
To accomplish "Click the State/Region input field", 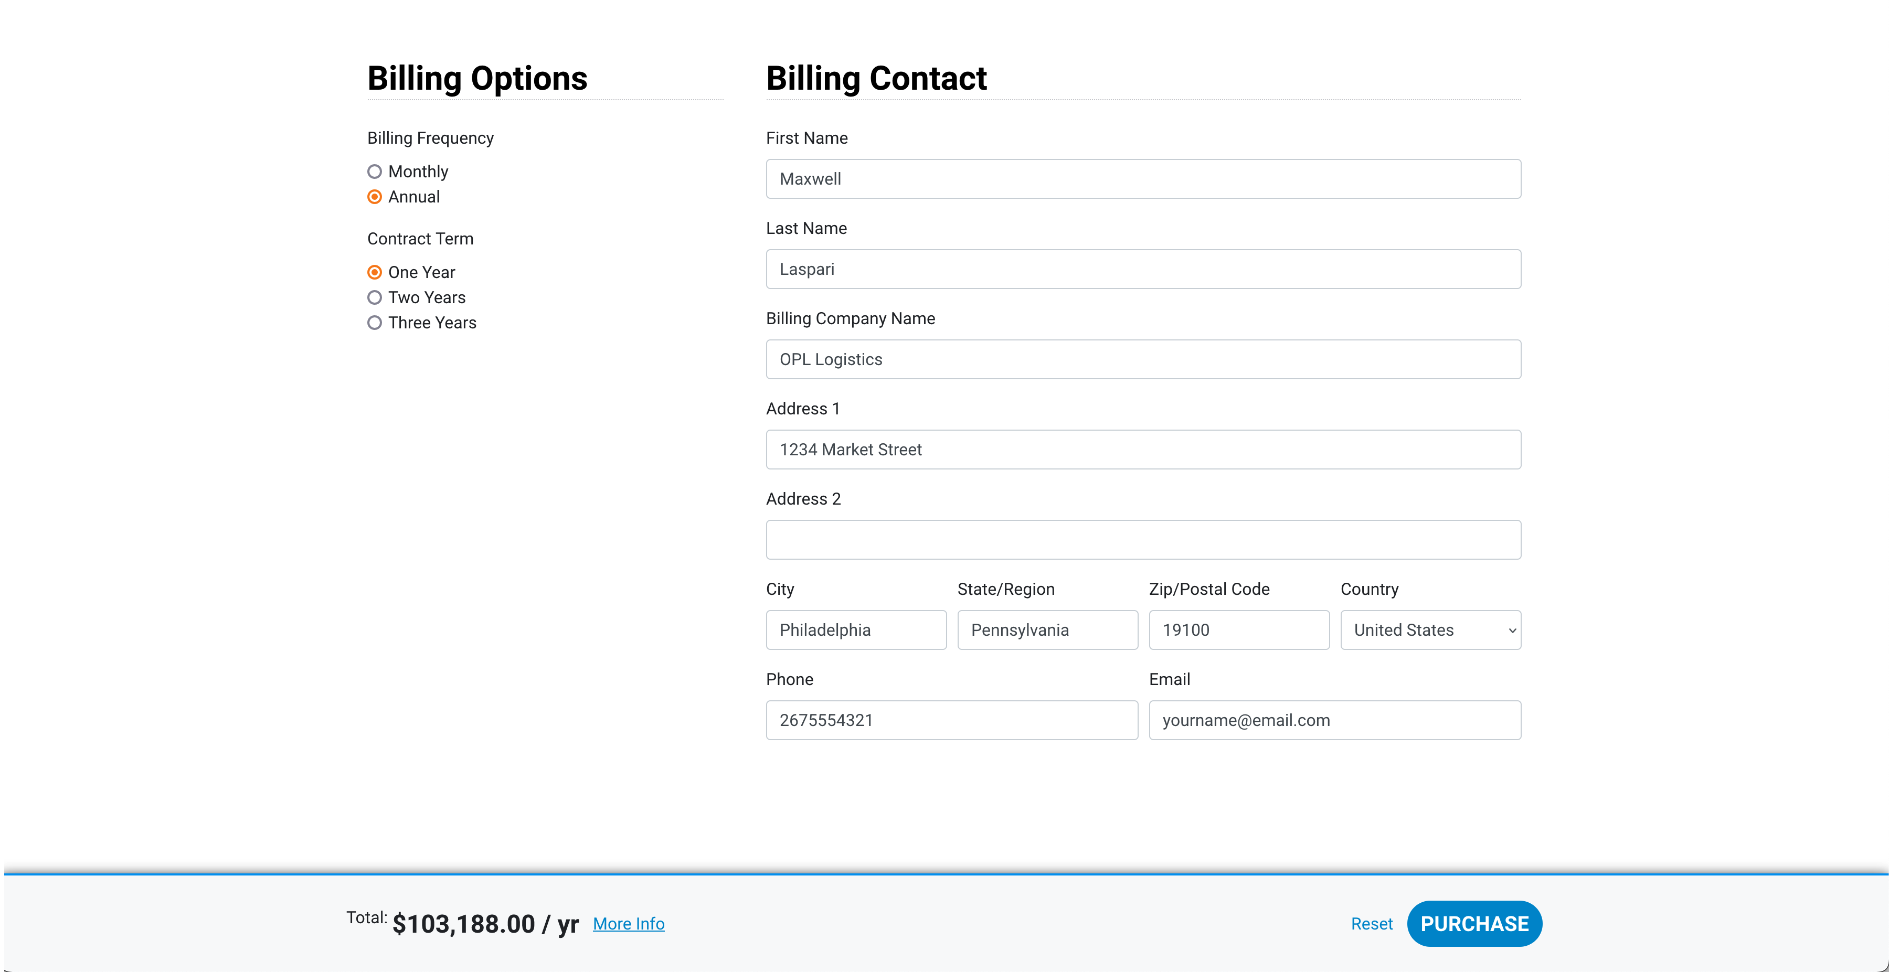I will tap(1047, 629).
